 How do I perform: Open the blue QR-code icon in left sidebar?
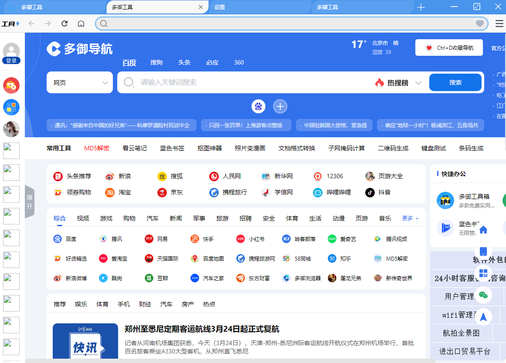coord(11,107)
